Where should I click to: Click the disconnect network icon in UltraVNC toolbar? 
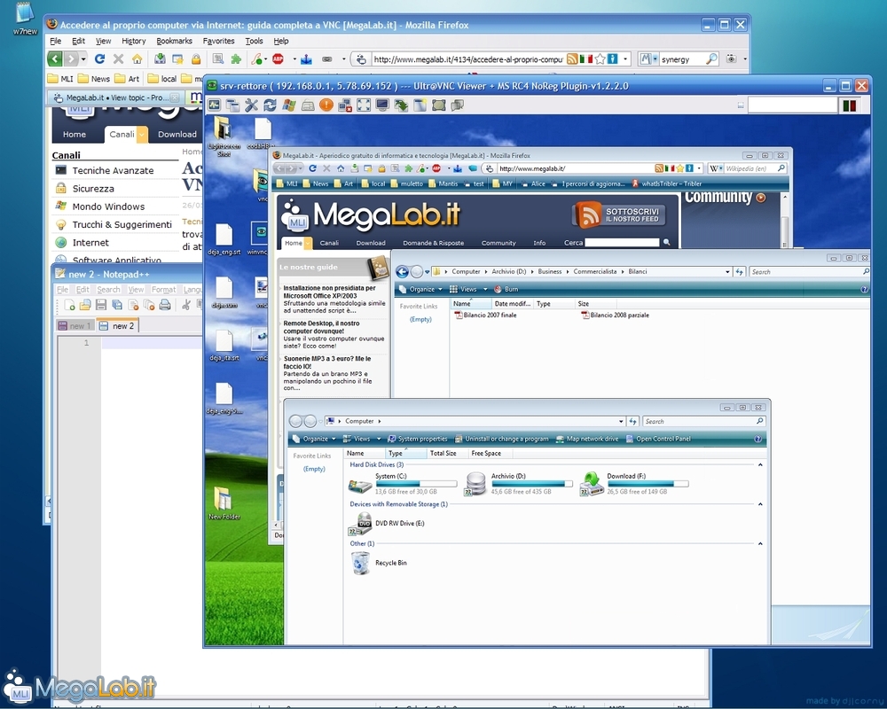pyautogui.click(x=344, y=105)
